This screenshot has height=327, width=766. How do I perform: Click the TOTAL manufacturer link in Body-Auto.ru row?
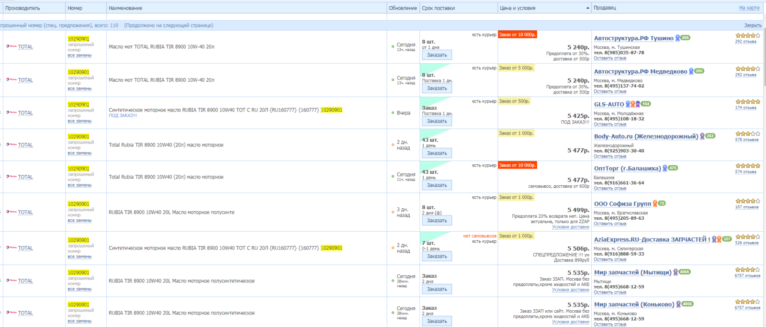(x=25, y=145)
